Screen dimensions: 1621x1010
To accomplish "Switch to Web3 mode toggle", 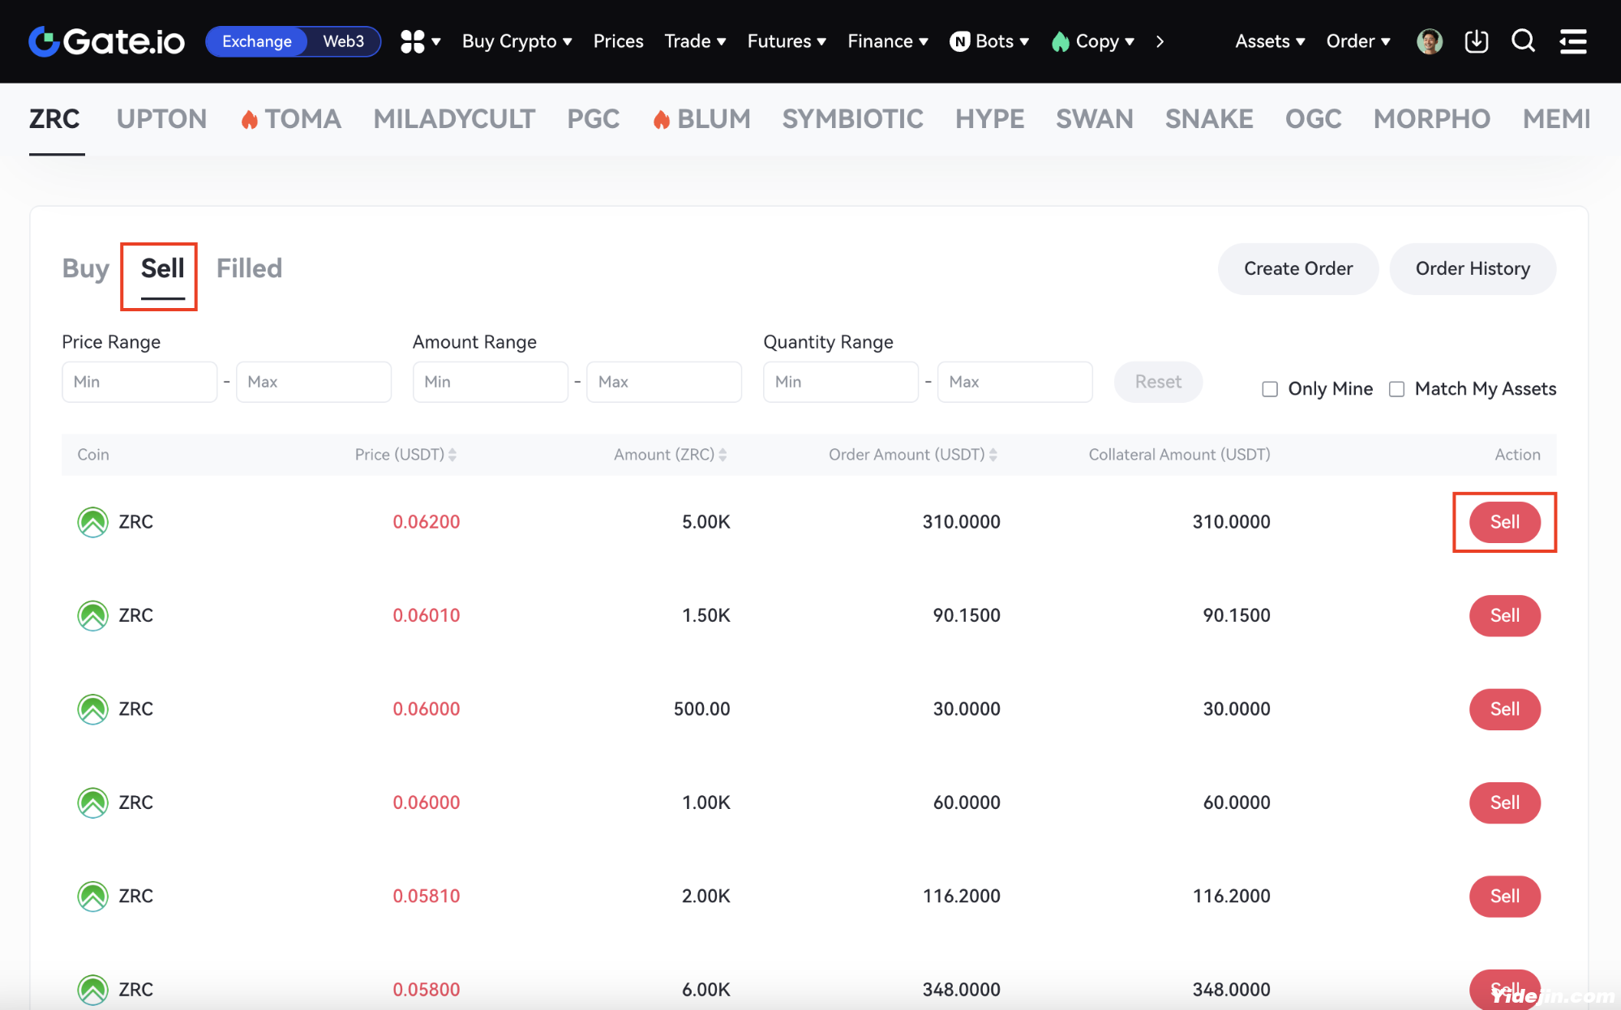I will tap(343, 41).
